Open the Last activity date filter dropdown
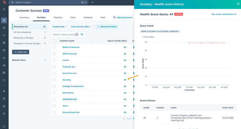 (81, 27)
